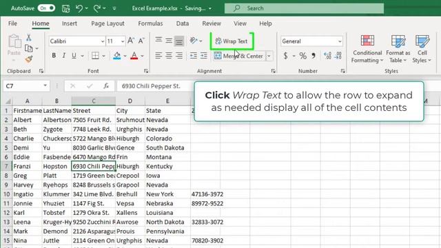This screenshot has width=441, height=248.
Task: Click the Increase Decimal icon
Action: [327, 56]
